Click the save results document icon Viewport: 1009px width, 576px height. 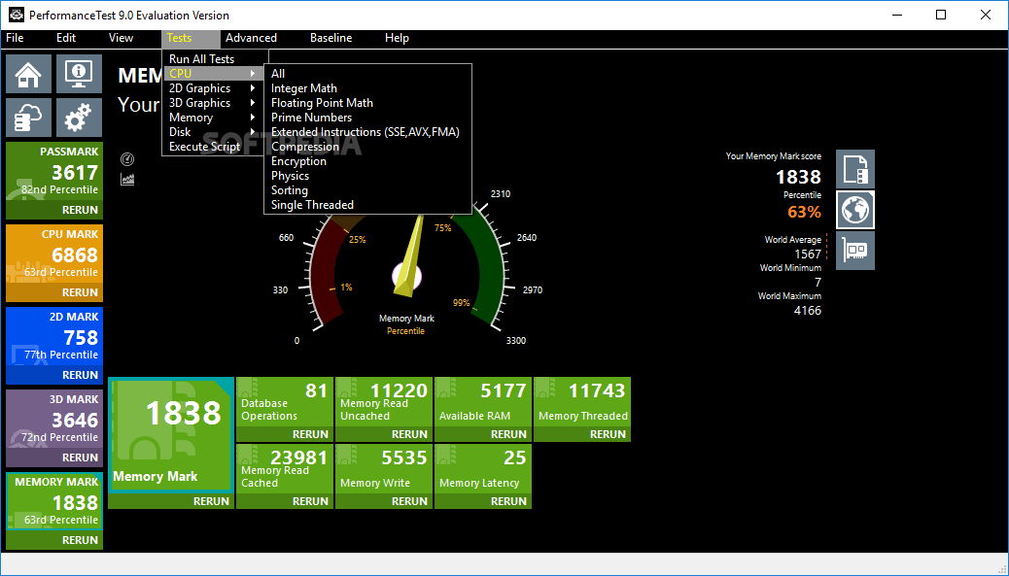click(x=855, y=168)
